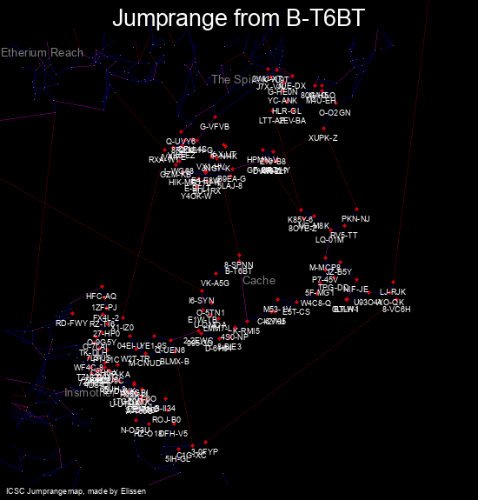Click the ICSC Jumprangemap credit text

point(76,491)
